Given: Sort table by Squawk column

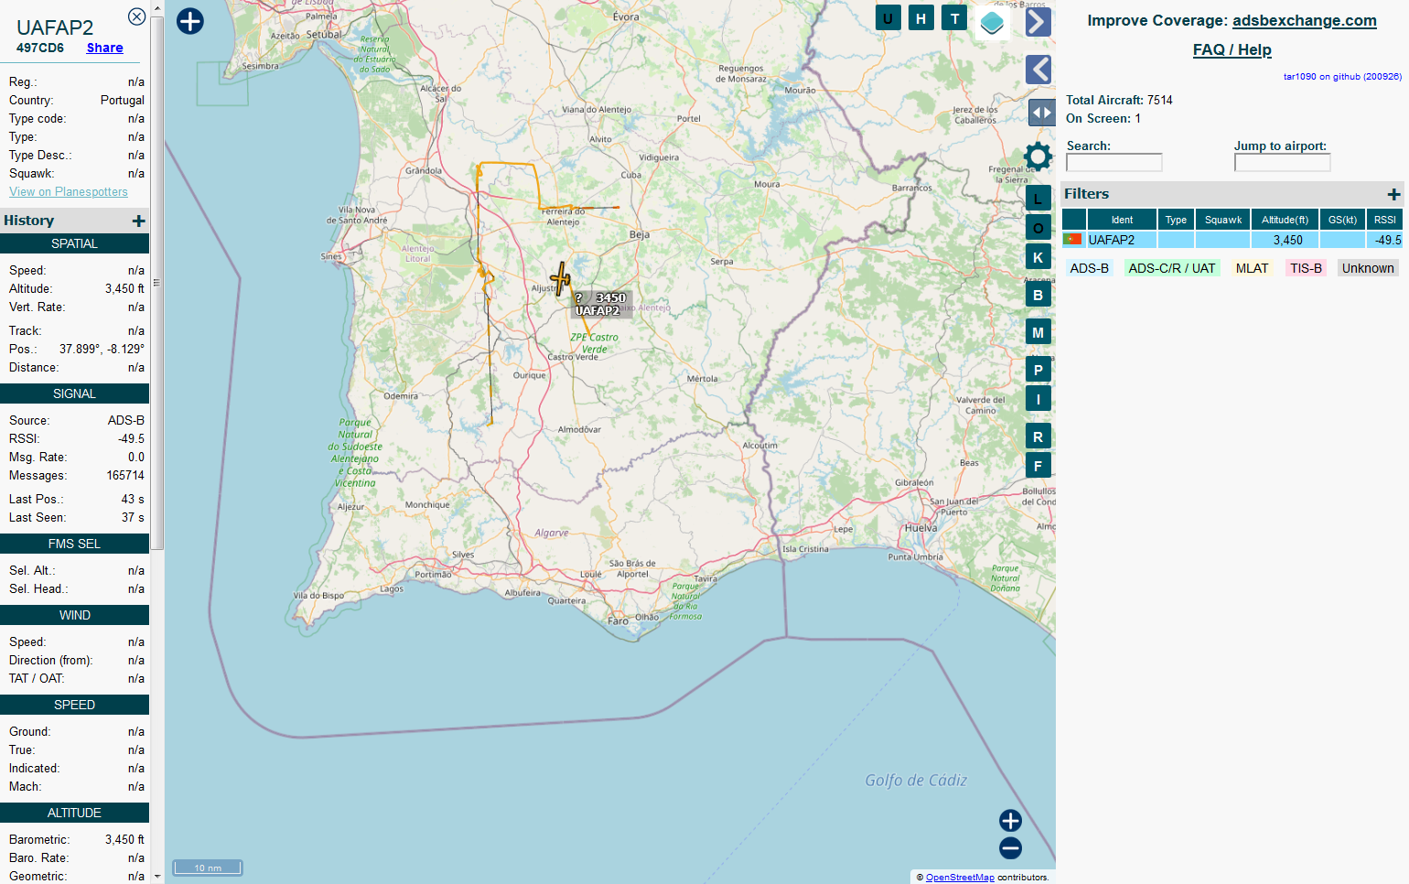Looking at the screenshot, I should (x=1223, y=220).
